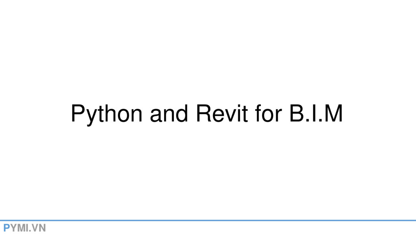Click the word 'and' in the title
This screenshot has width=416, height=234.
pos(169,114)
